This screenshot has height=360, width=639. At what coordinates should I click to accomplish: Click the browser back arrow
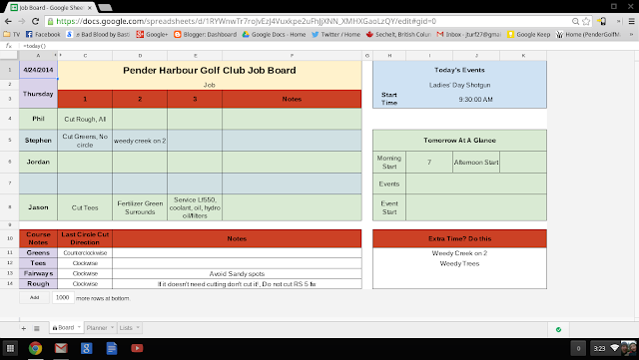pos(8,21)
